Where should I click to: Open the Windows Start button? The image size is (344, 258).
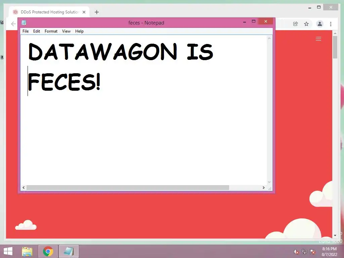(8, 251)
